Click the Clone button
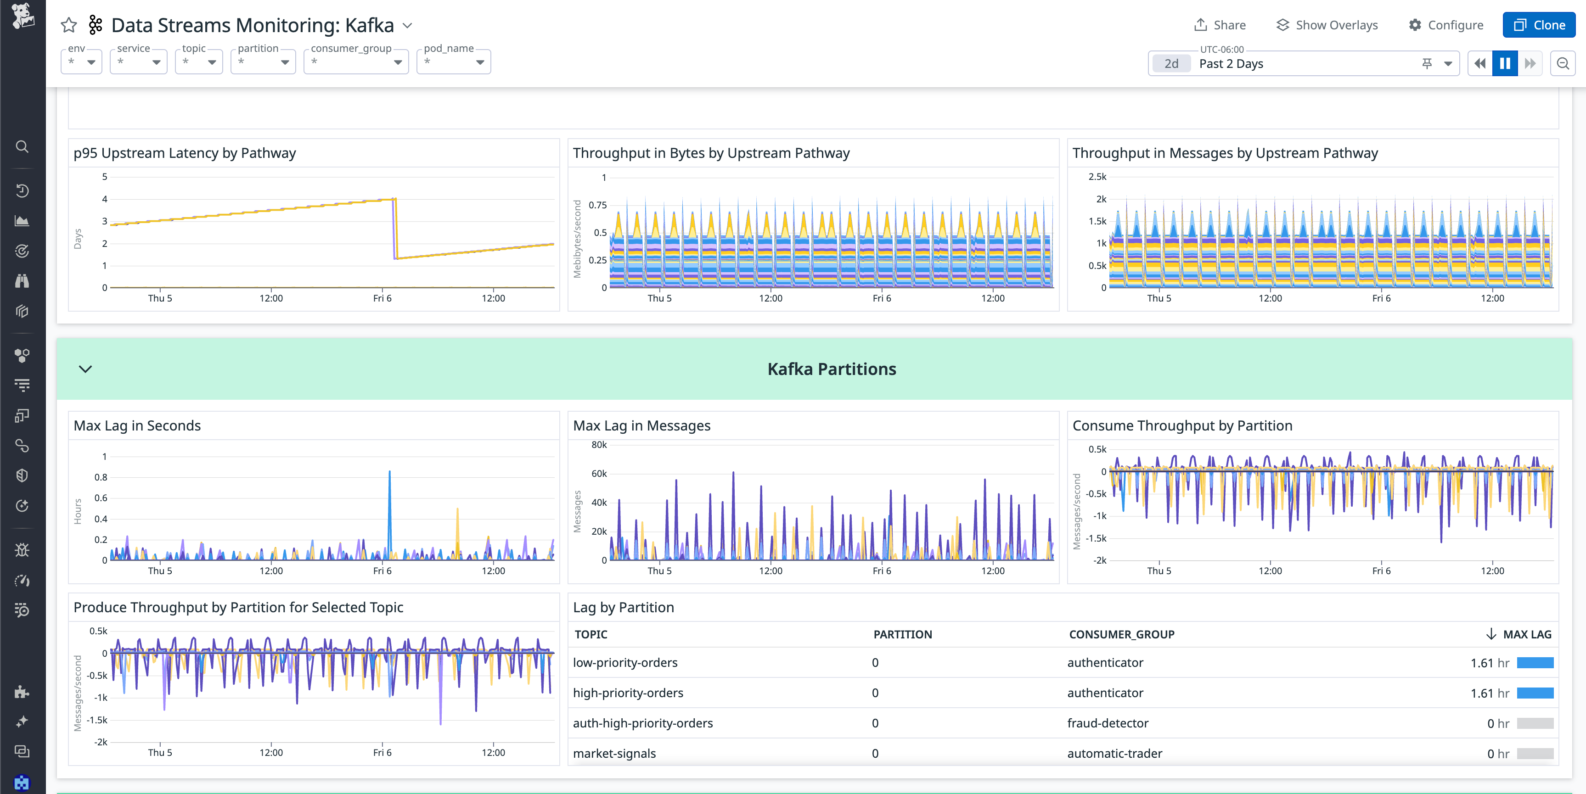This screenshot has width=1586, height=794. pyautogui.click(x=1539, y=25)
